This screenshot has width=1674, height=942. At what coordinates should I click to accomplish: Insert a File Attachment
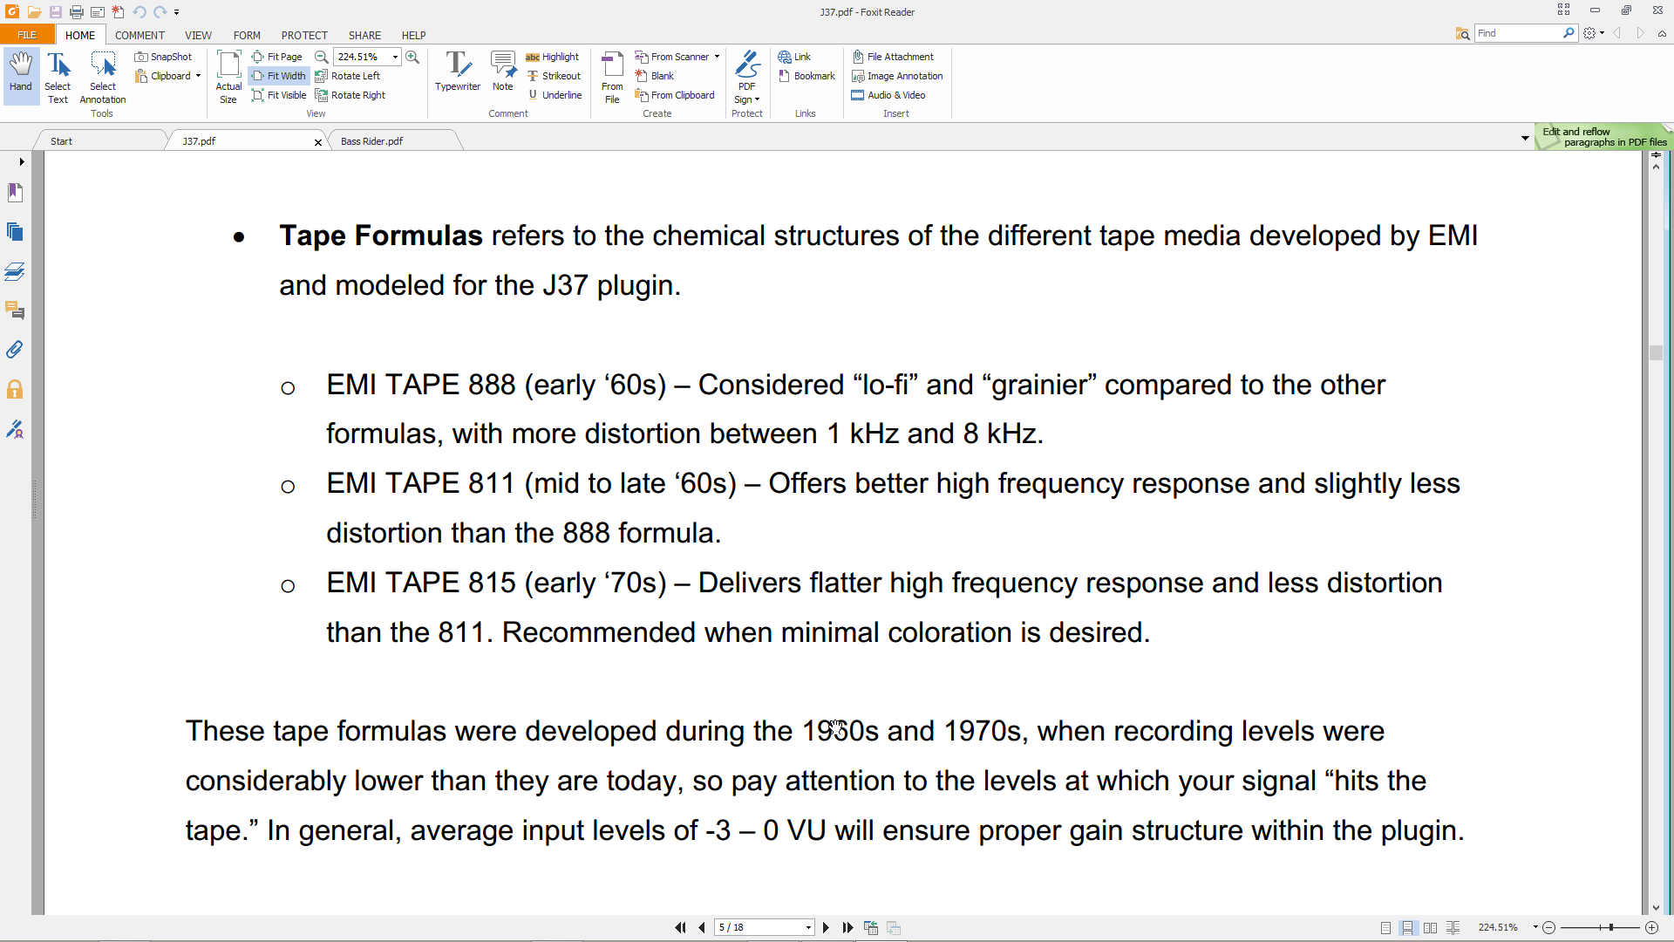click(x=893, y=57)
